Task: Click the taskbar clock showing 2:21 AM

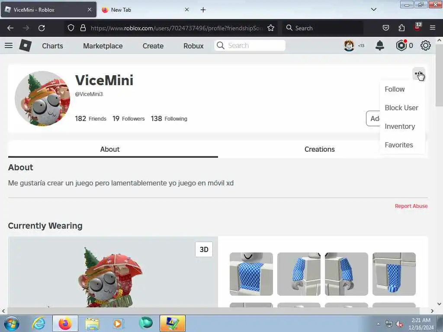Action: click(x=421, y=324)
